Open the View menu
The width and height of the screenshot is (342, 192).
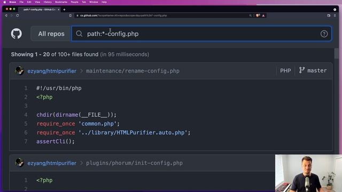[37, 2]
